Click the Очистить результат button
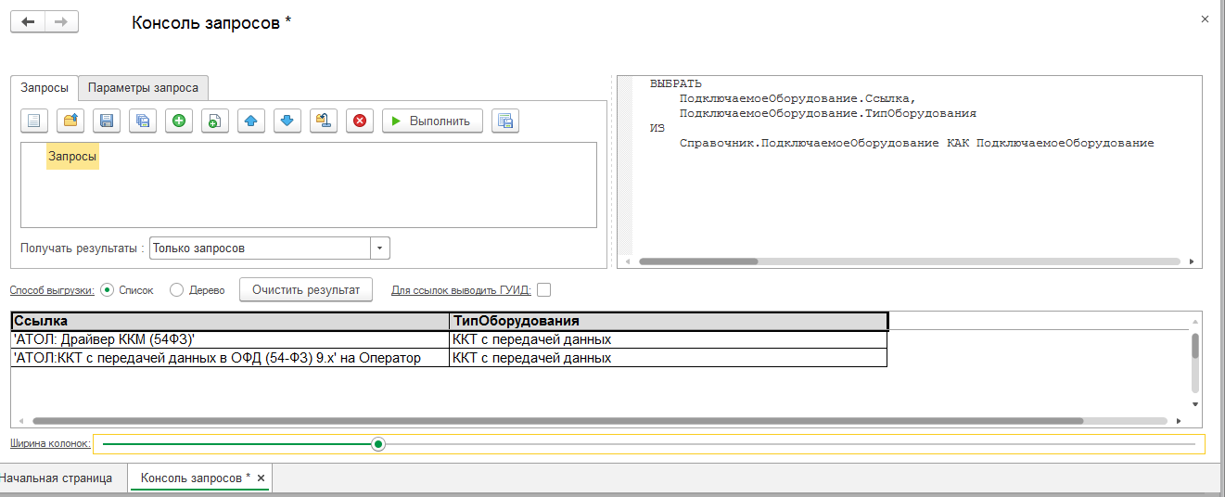This screenshot has height=497, width=1225. [306, 289]
